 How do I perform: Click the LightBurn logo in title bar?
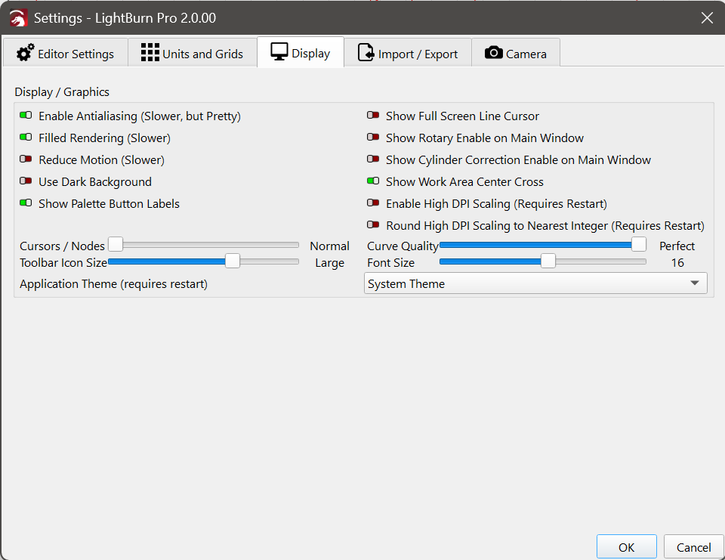(x=19, y=17)
